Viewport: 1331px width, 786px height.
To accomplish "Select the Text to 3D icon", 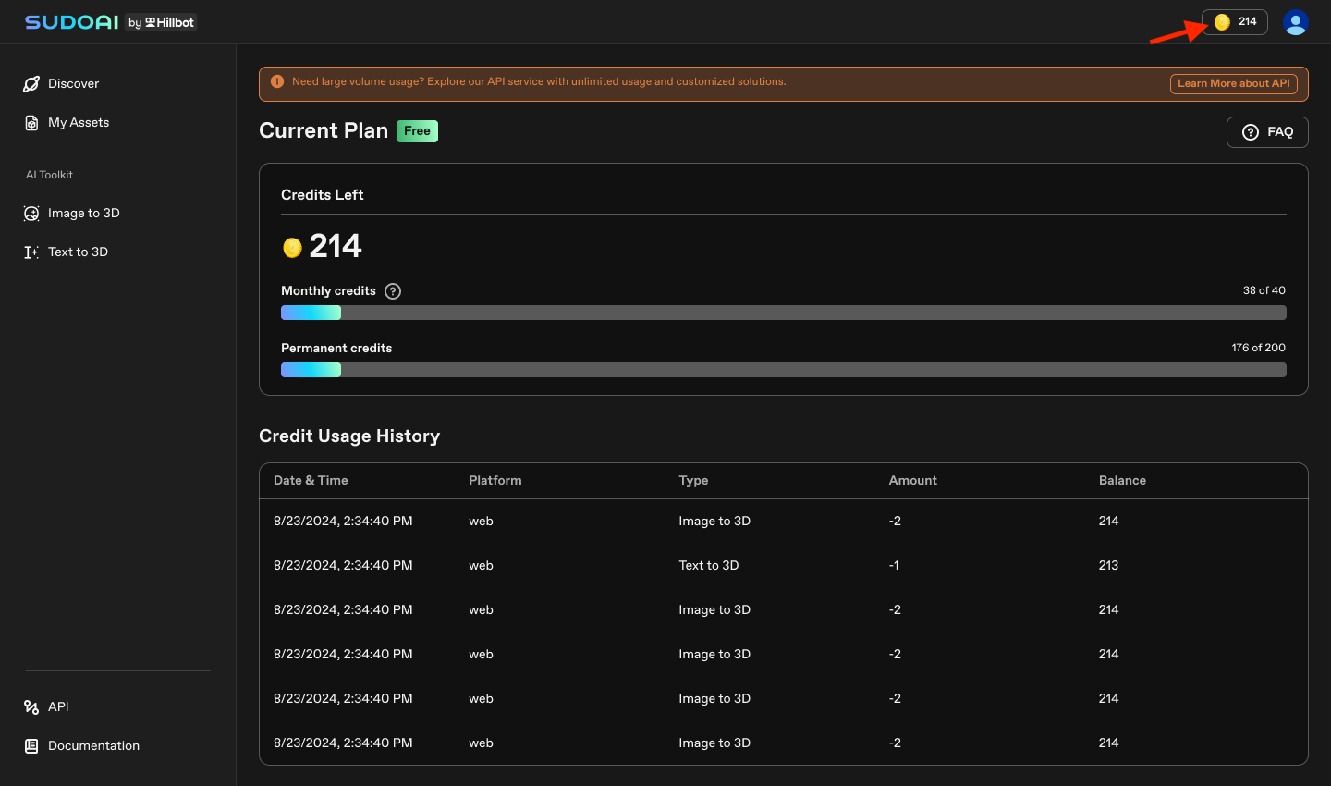I will tap(31, 252).
